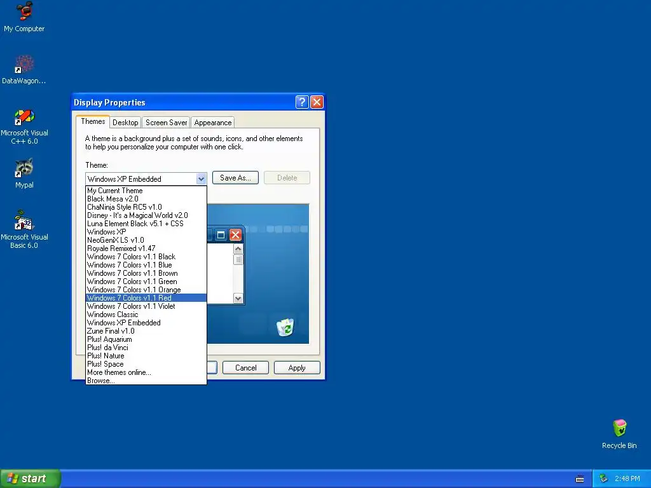Choose Windows 7 Colors v1.1 Orange
Viewport: 651px width, 488px height.
coord(146,290)
